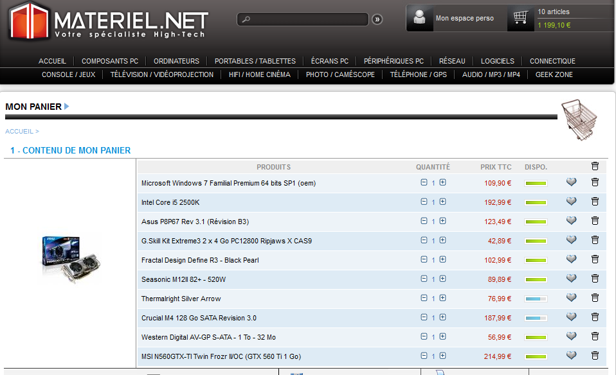Click wishlist heart for Crucial M4 SSD

[x=571, y=317]
